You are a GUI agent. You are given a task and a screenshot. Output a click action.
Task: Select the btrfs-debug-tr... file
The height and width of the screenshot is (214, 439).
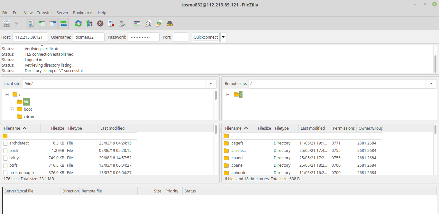69,172
